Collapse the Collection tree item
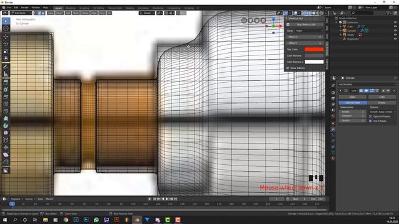This screenshot has height=224, width=399. click(337, 22)
